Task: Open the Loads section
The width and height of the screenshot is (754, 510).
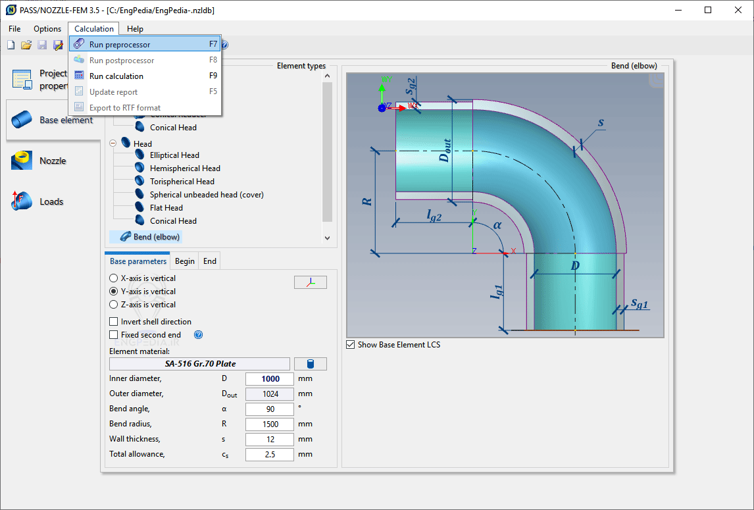Action: coord(21,201)
